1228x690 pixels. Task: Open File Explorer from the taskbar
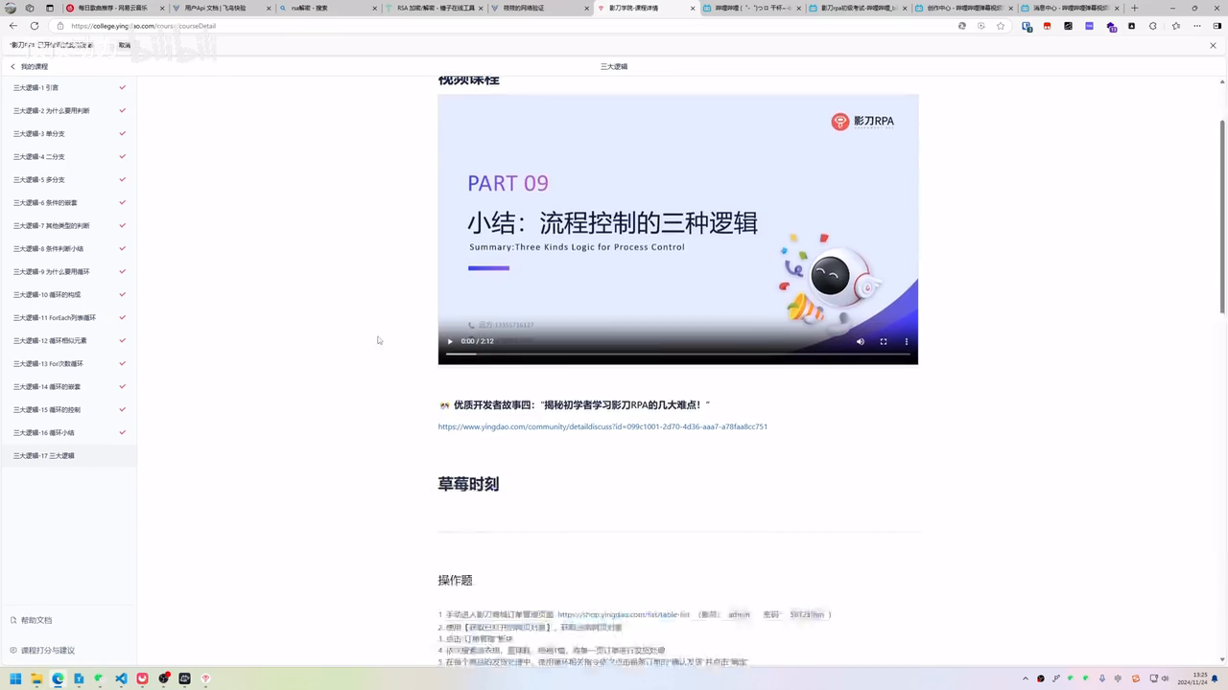tap(36, 678)
